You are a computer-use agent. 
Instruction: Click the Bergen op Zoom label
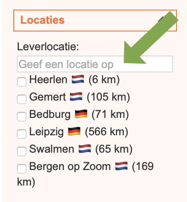[70, 167]
